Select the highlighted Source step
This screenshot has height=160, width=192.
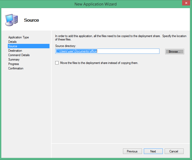[13, 46]
